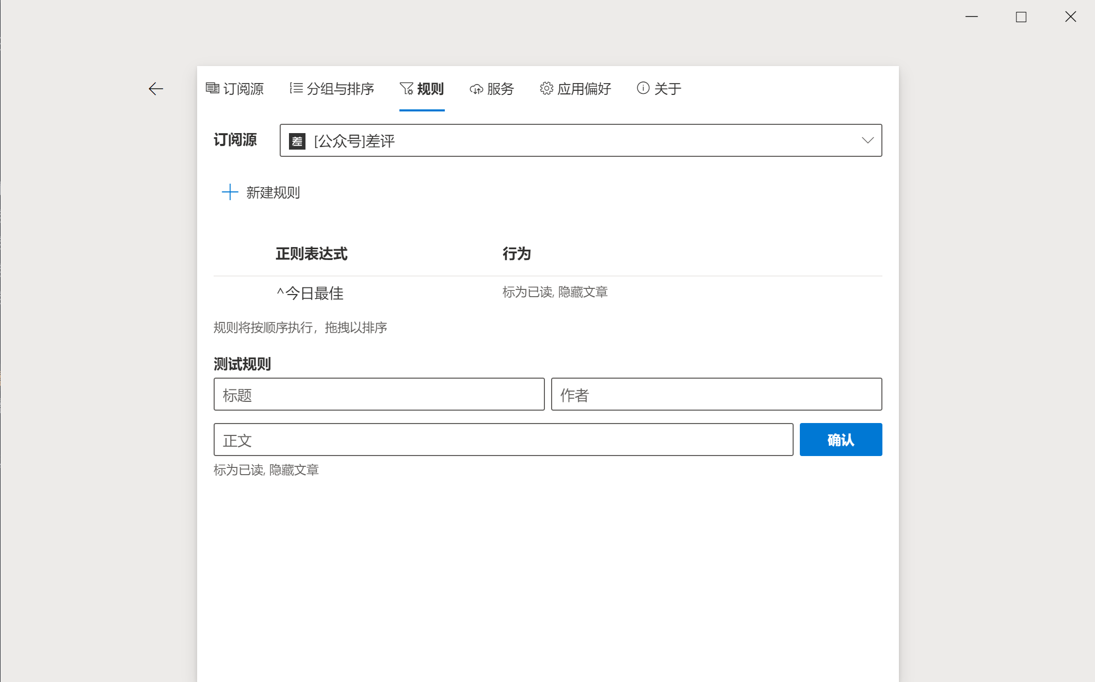Image resolution: width=1095 pixels, height=682 pixels.
Task: Go back using the left arrow
Action: click(156, 89)
